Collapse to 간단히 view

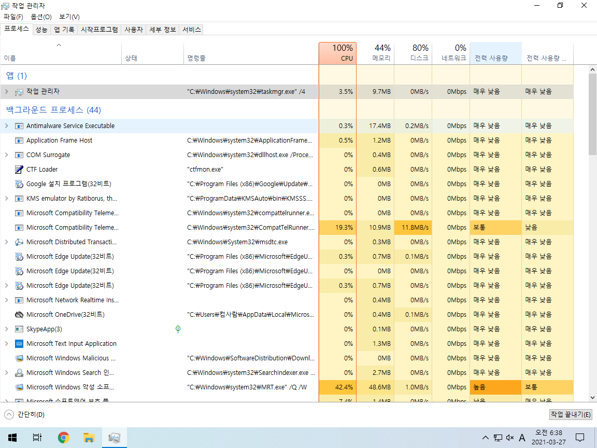pos(24,414)
